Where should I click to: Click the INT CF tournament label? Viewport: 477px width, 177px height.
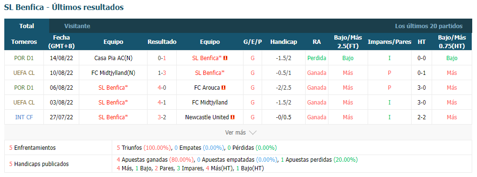pos(24,117)
